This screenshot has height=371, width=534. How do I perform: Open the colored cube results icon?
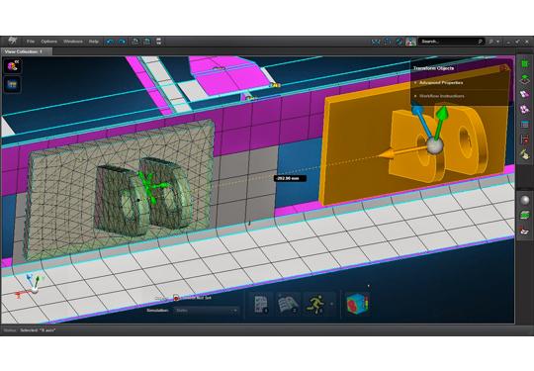point(357,304)
